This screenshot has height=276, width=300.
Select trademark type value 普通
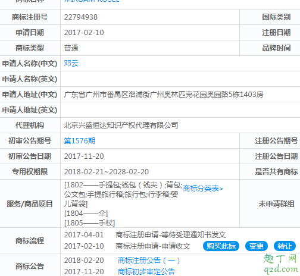point(71,48)
